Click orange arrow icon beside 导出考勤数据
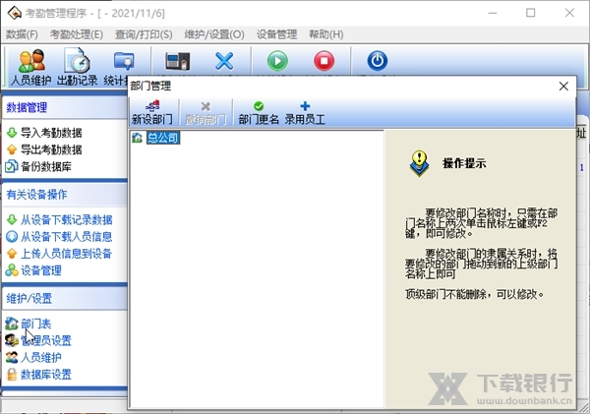Viewport: 590px width, 414px height. [x=12, y=149]
